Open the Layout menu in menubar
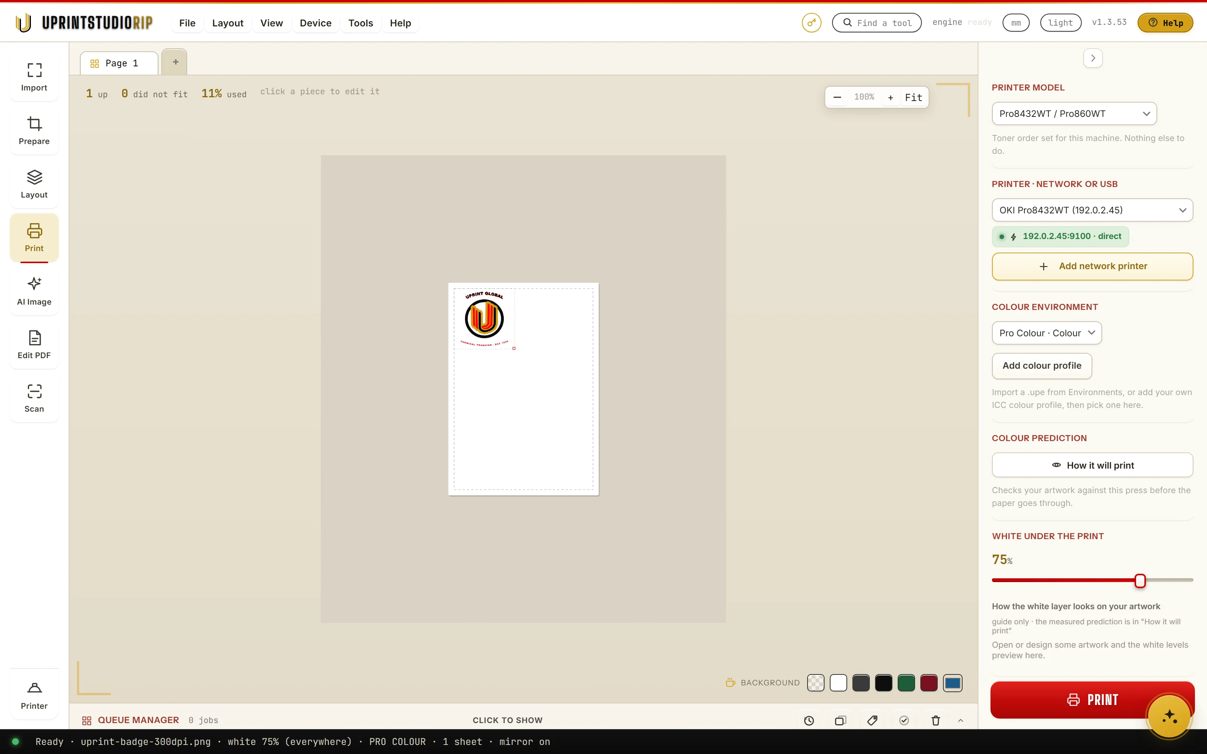 point(227,23)
